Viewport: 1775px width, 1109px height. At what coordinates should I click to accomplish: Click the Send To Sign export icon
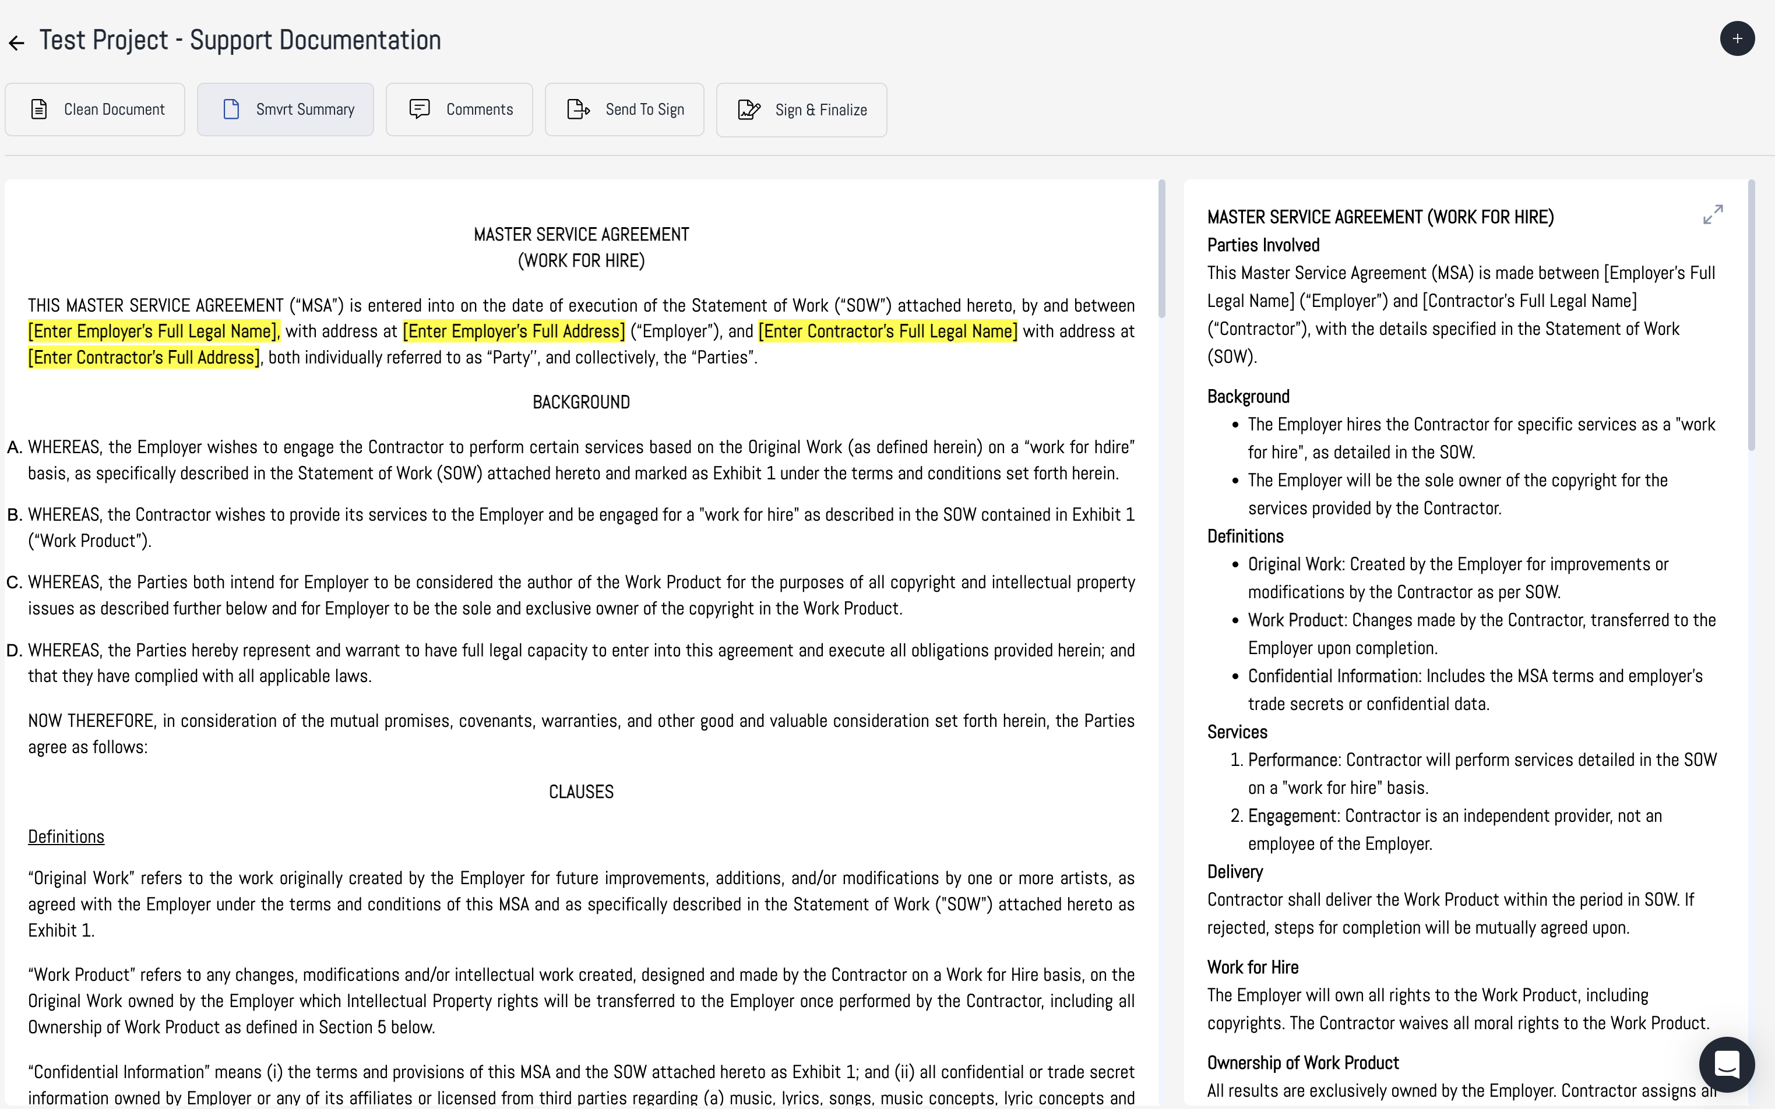tap(578, 110)
